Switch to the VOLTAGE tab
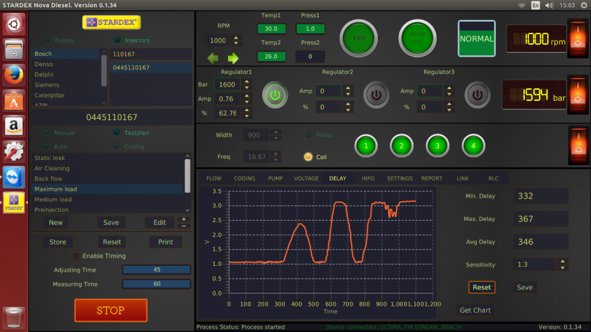Image resolution: width=591 pixels, height=332 pixels. click(306, 179)
